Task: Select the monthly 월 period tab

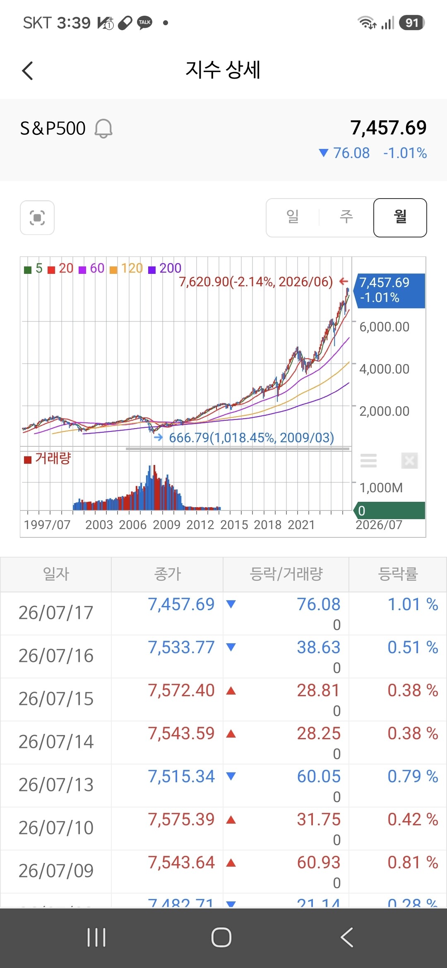Action: 400,218
